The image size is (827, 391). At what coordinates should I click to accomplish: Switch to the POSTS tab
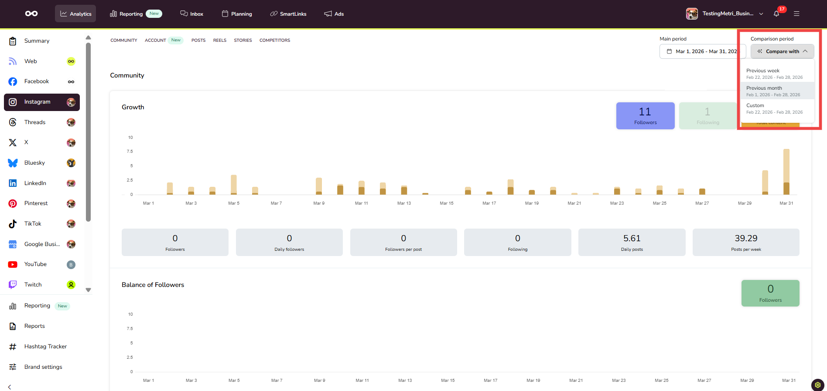pos(198,40)
